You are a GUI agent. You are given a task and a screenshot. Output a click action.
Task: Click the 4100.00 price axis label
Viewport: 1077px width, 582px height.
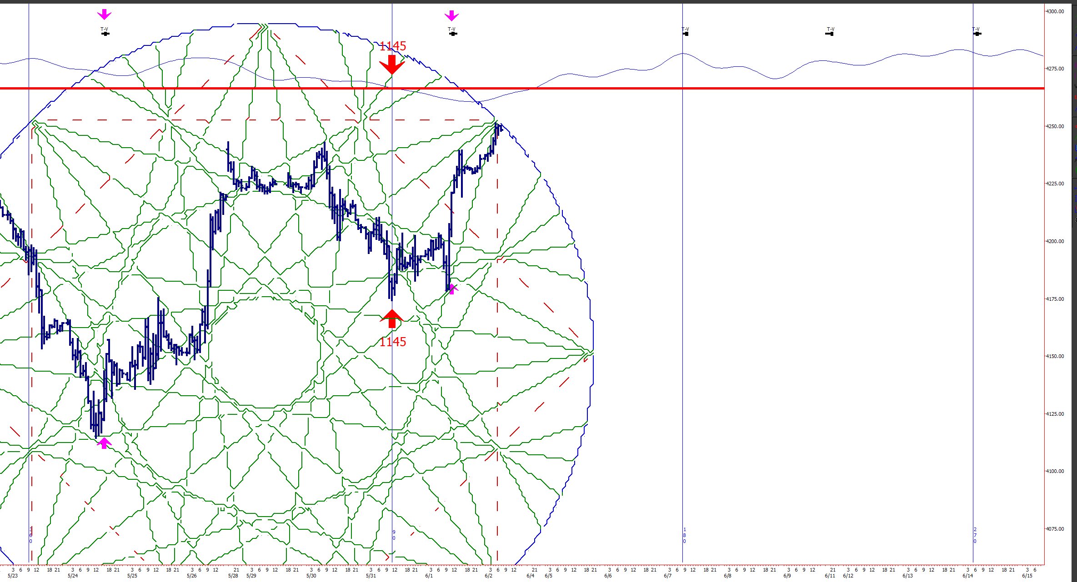tap(1055, 471)
